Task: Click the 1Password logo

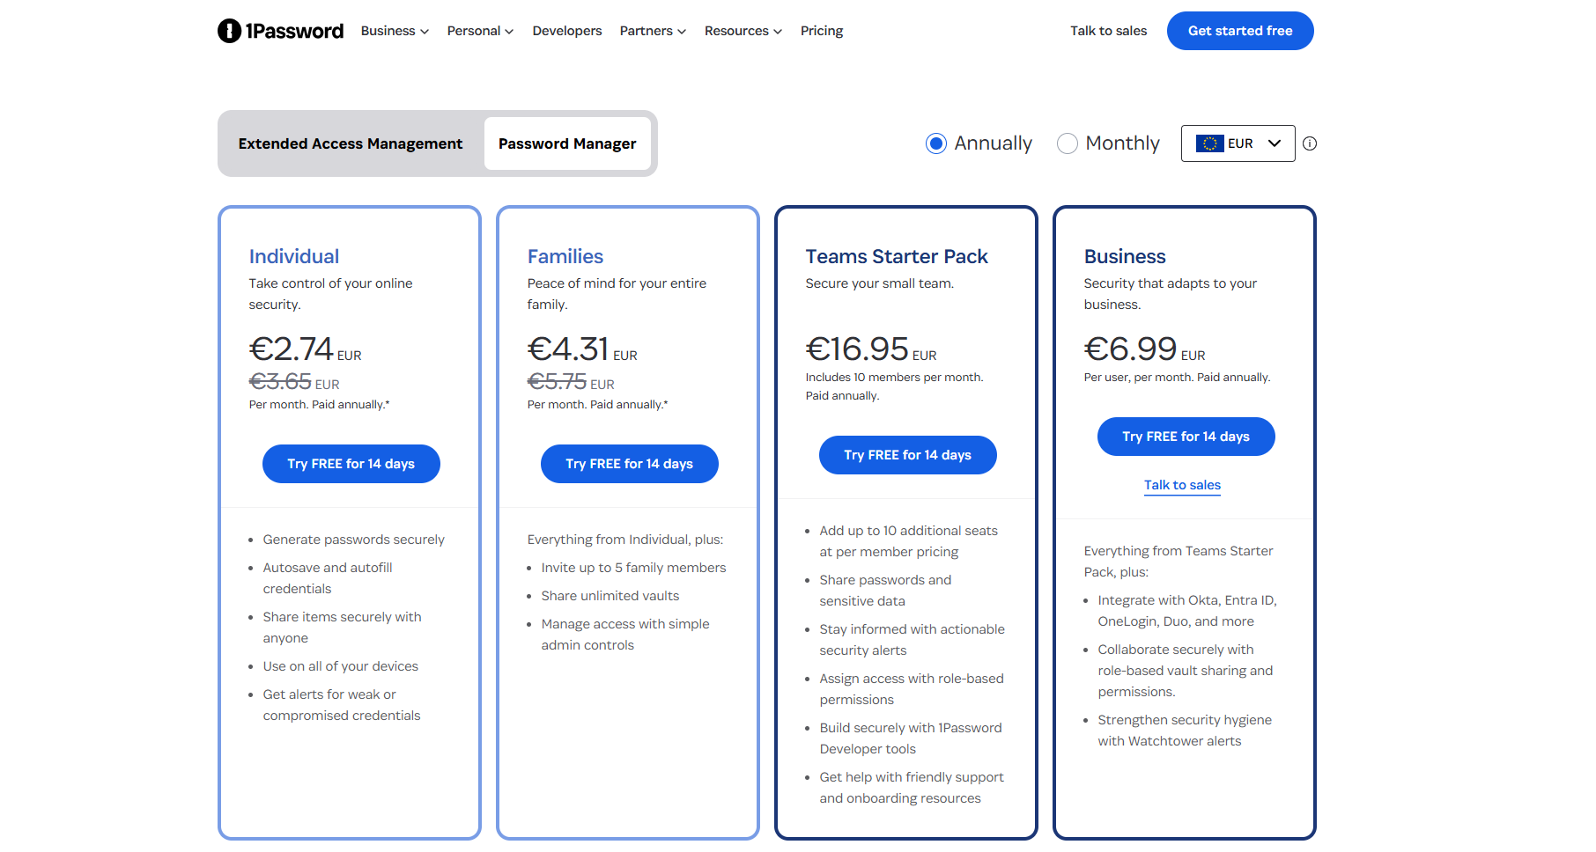Action: click(280, 31)
